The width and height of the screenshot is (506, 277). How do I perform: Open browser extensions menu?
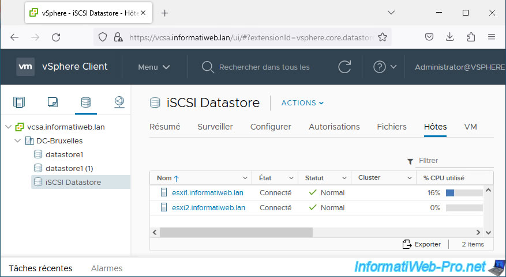pos(471,37)
